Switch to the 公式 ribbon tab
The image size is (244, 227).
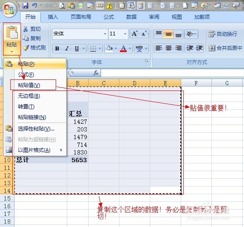(109, 17)
